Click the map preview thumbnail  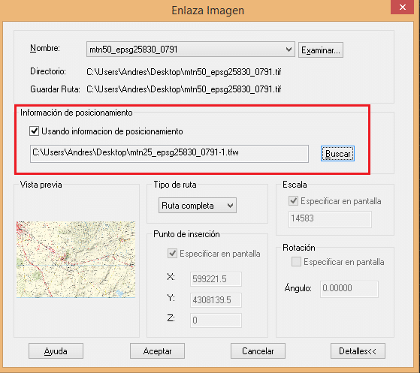coord(76,259)
